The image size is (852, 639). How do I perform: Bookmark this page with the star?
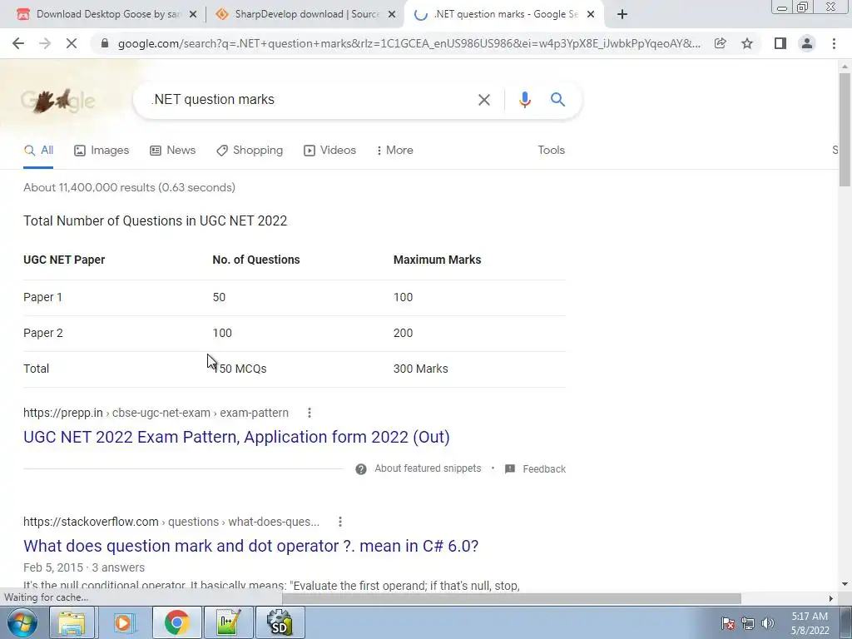[747, 43]
